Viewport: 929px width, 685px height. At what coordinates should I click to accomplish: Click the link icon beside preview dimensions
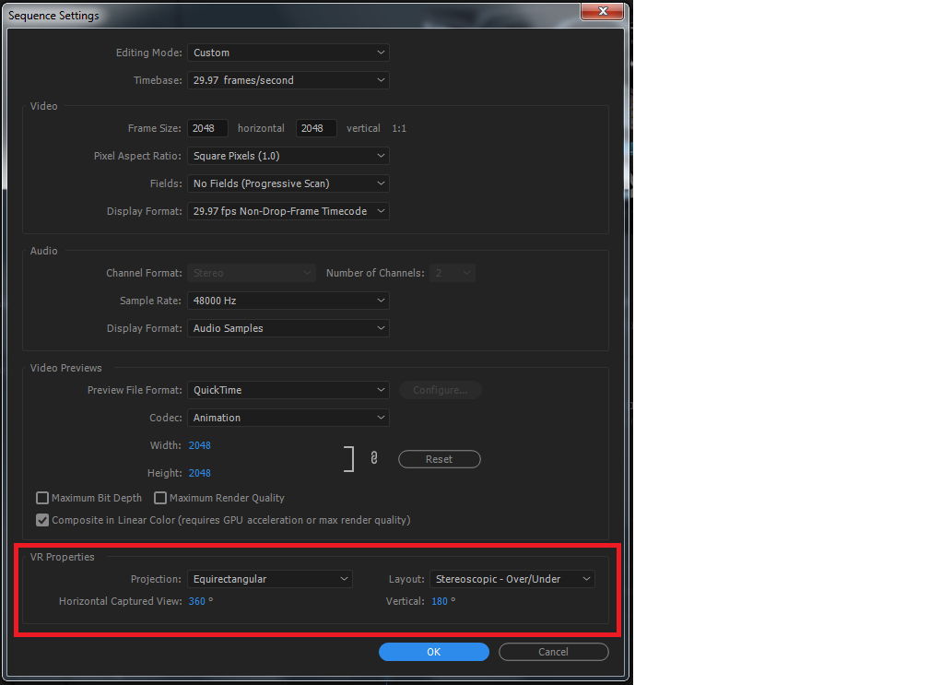[x=373, y=456]
